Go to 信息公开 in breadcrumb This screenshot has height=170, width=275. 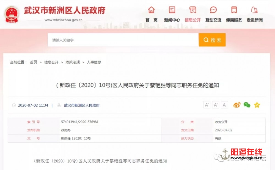(x=51, y=62)
